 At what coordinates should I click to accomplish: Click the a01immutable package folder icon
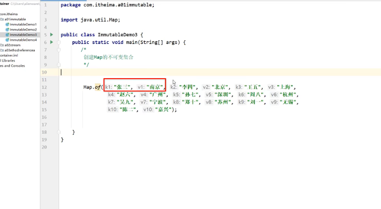coord(2,19)
